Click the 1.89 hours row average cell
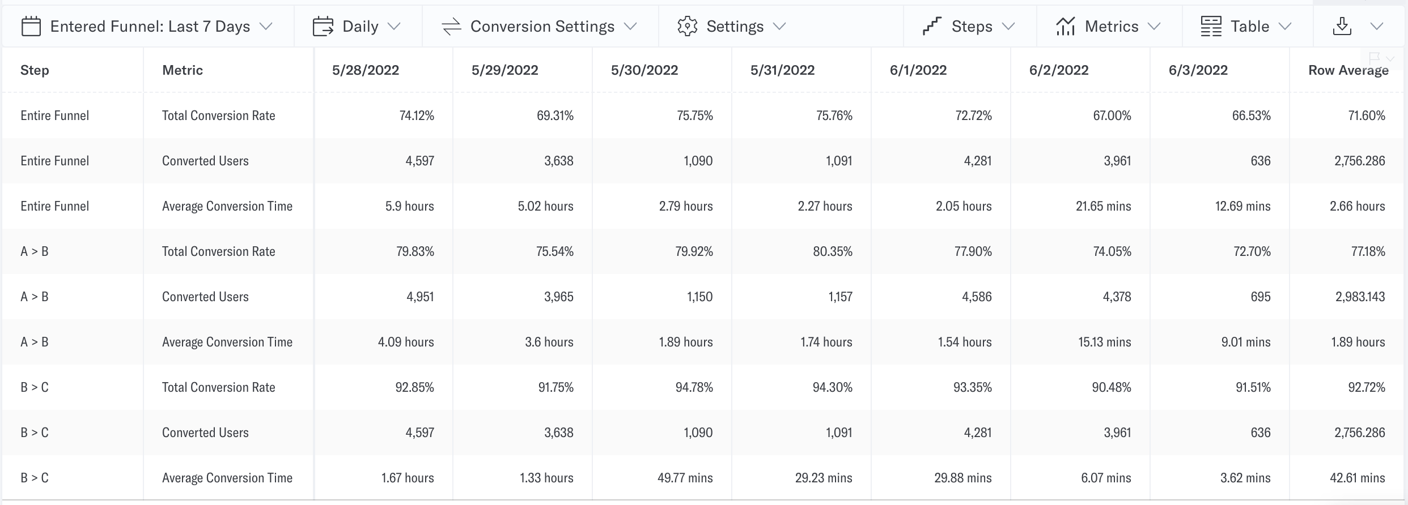 pos(1358,342)
